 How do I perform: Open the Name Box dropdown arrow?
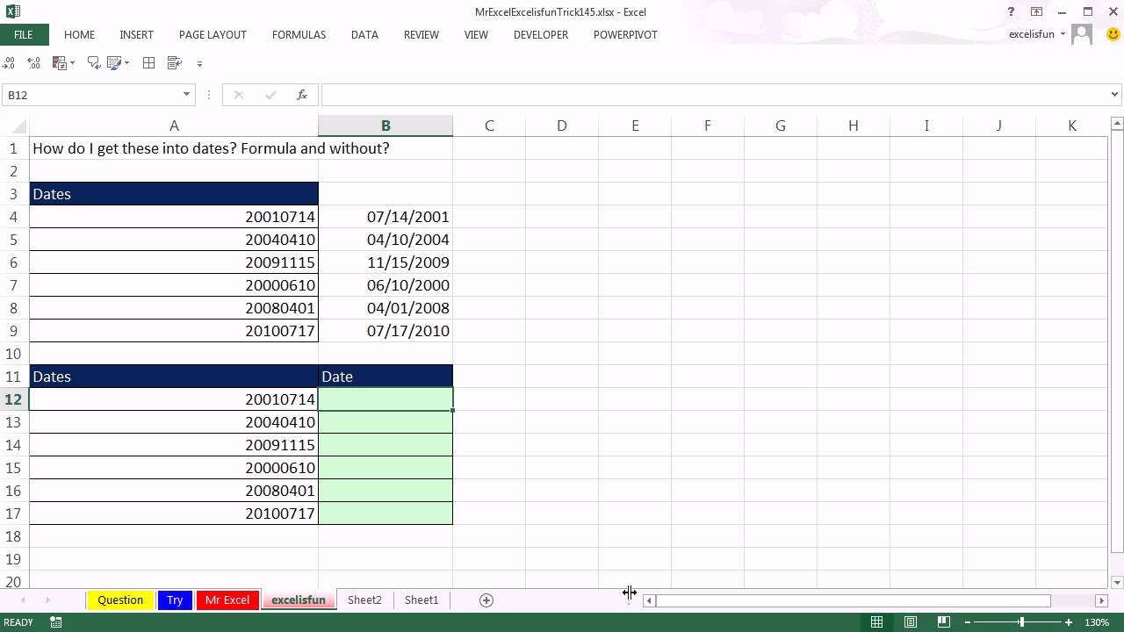186,95
